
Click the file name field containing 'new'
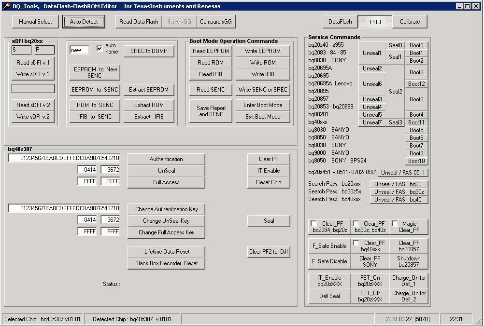tap(79, 50)
